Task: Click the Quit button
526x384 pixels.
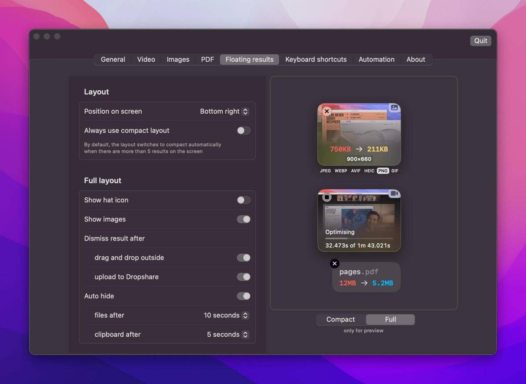Action: click(481, 41)
